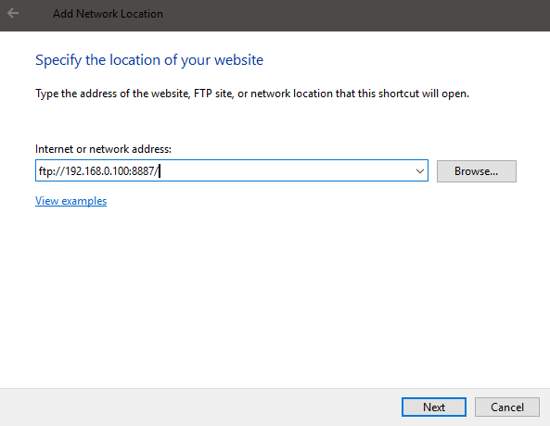Open the Browse... folder picker button
Image resolution: width=550 pixels, height=426 pixels.
(x=477, y=171)
